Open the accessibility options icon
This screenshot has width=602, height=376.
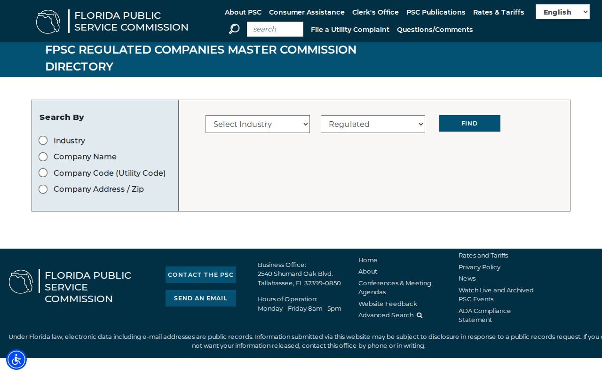tap(16, 360)
